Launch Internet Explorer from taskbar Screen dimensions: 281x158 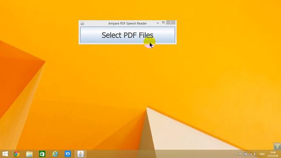[55, 154]
